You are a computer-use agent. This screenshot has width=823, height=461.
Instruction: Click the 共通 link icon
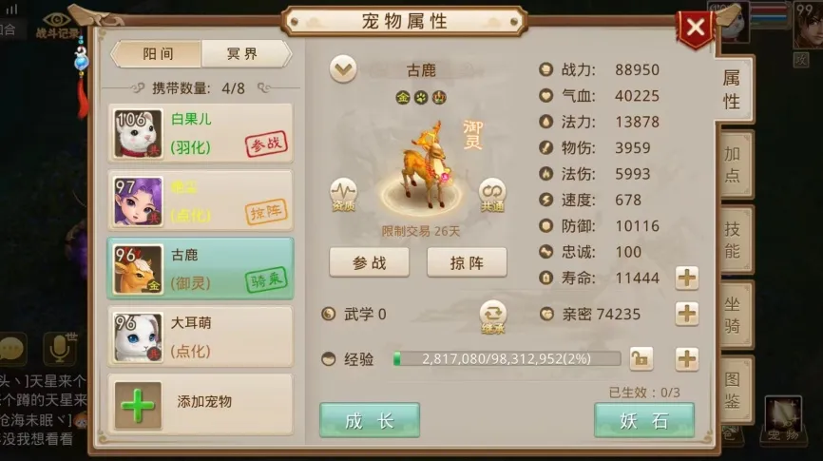[x=492, y=195]
